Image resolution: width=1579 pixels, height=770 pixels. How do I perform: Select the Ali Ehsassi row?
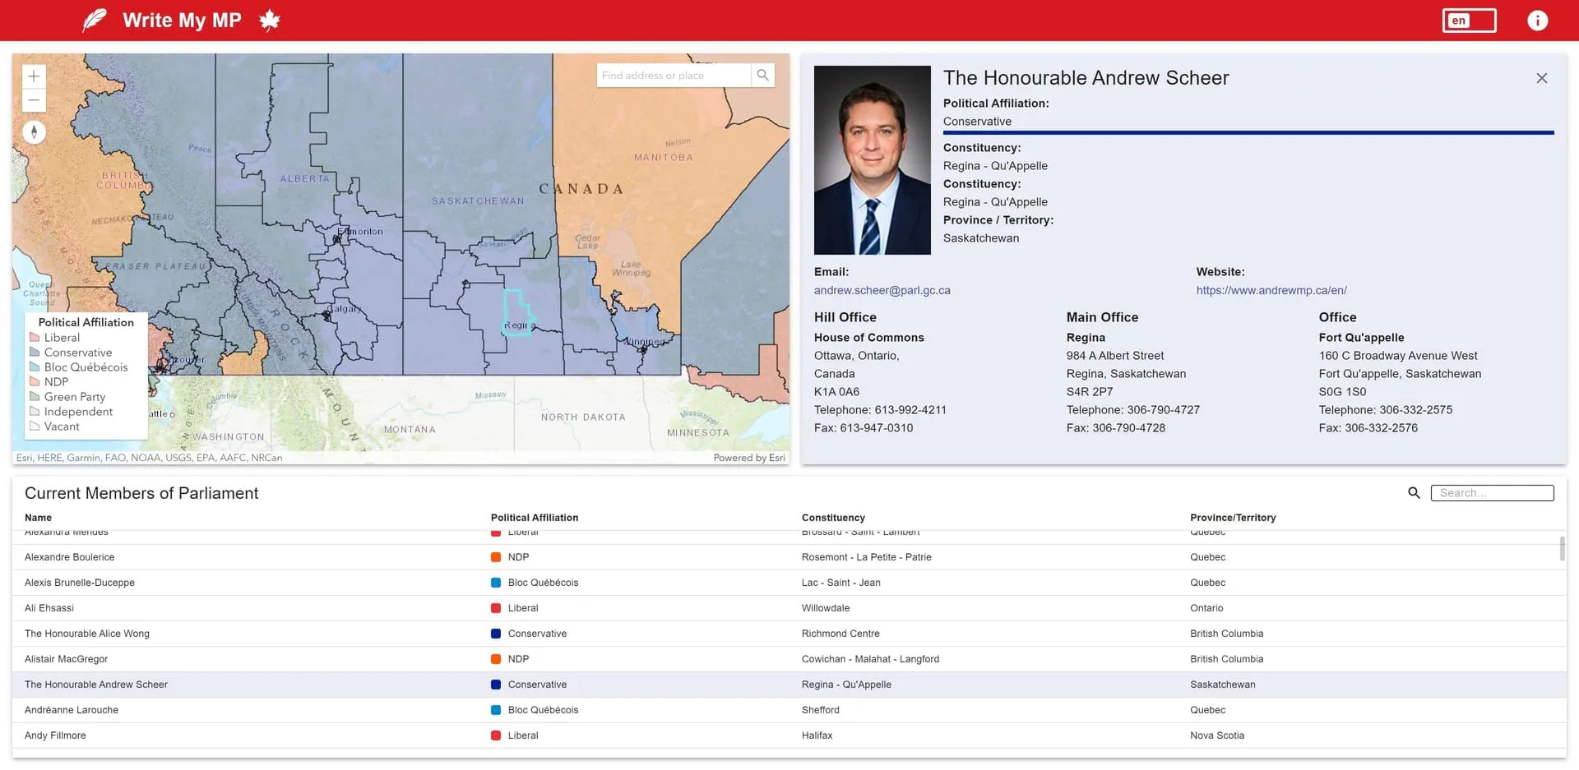(x=789, y=608)
